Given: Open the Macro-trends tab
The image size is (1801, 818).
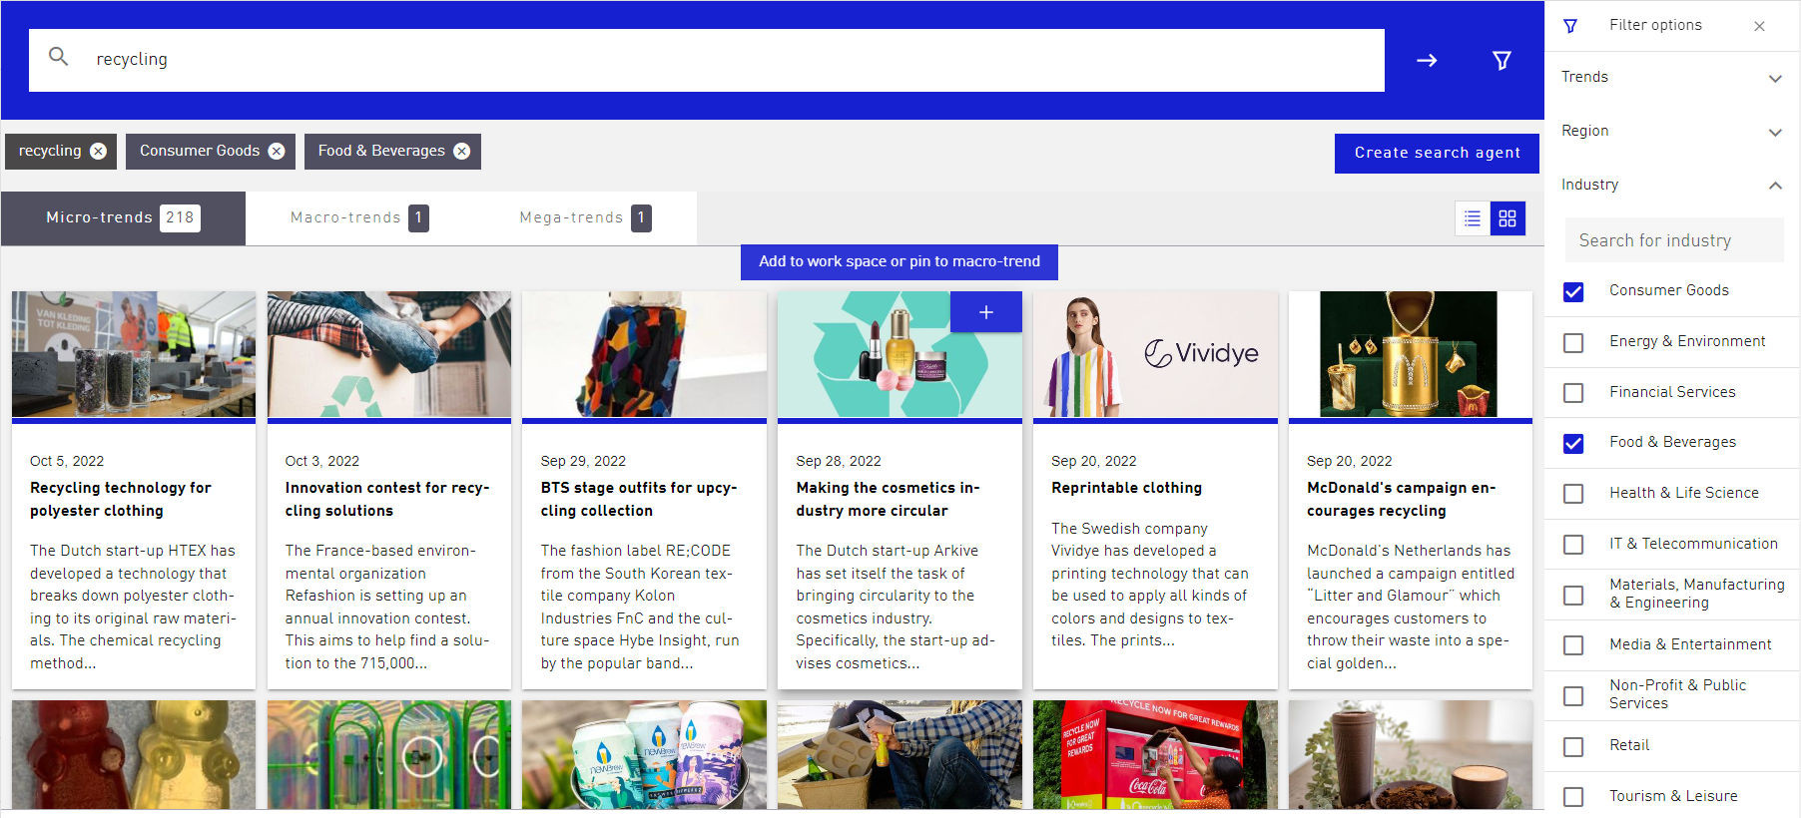Looking at the screenshot, I should [359, 218].
